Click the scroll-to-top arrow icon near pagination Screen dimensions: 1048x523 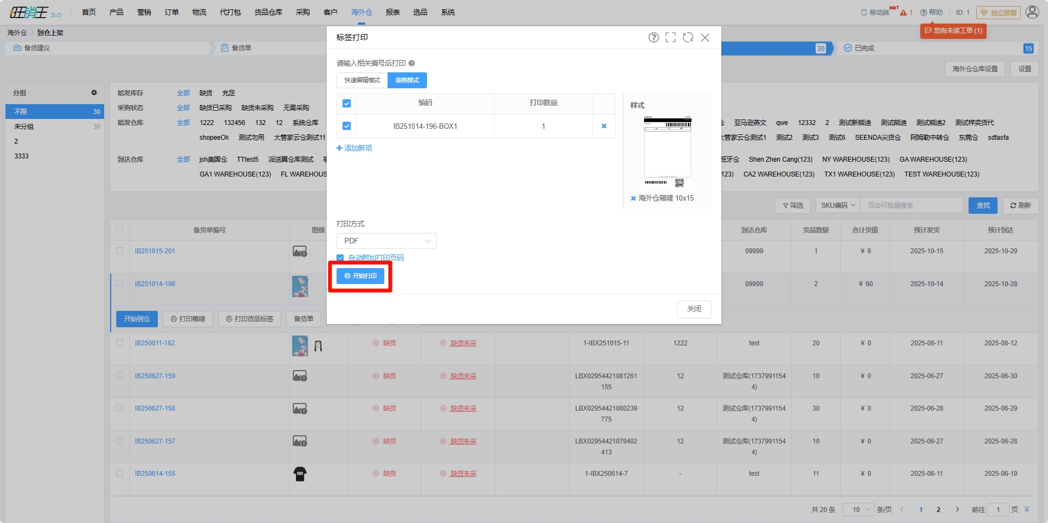[x=1027, y=510]
